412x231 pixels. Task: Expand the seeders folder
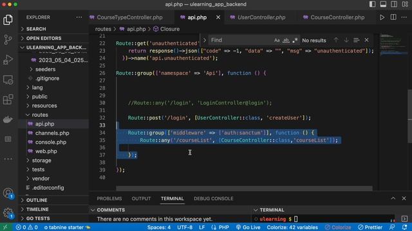(x=54, y=69)
